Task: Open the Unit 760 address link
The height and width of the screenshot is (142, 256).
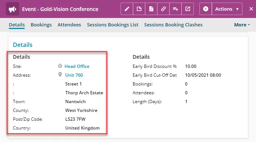Action: click(x=74, y=75)
